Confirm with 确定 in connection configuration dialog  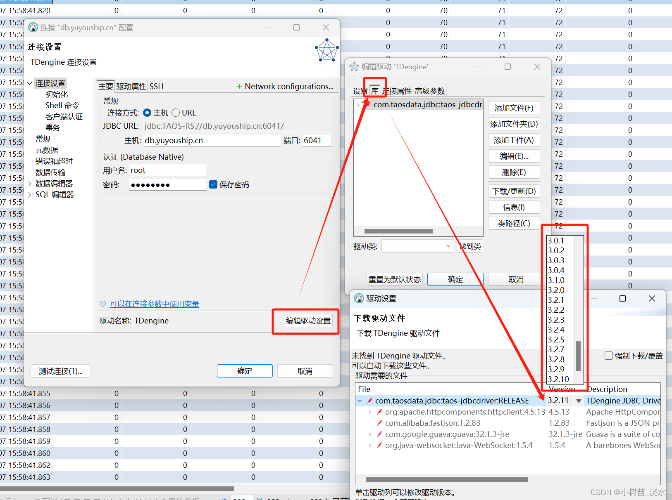[245, 371]
